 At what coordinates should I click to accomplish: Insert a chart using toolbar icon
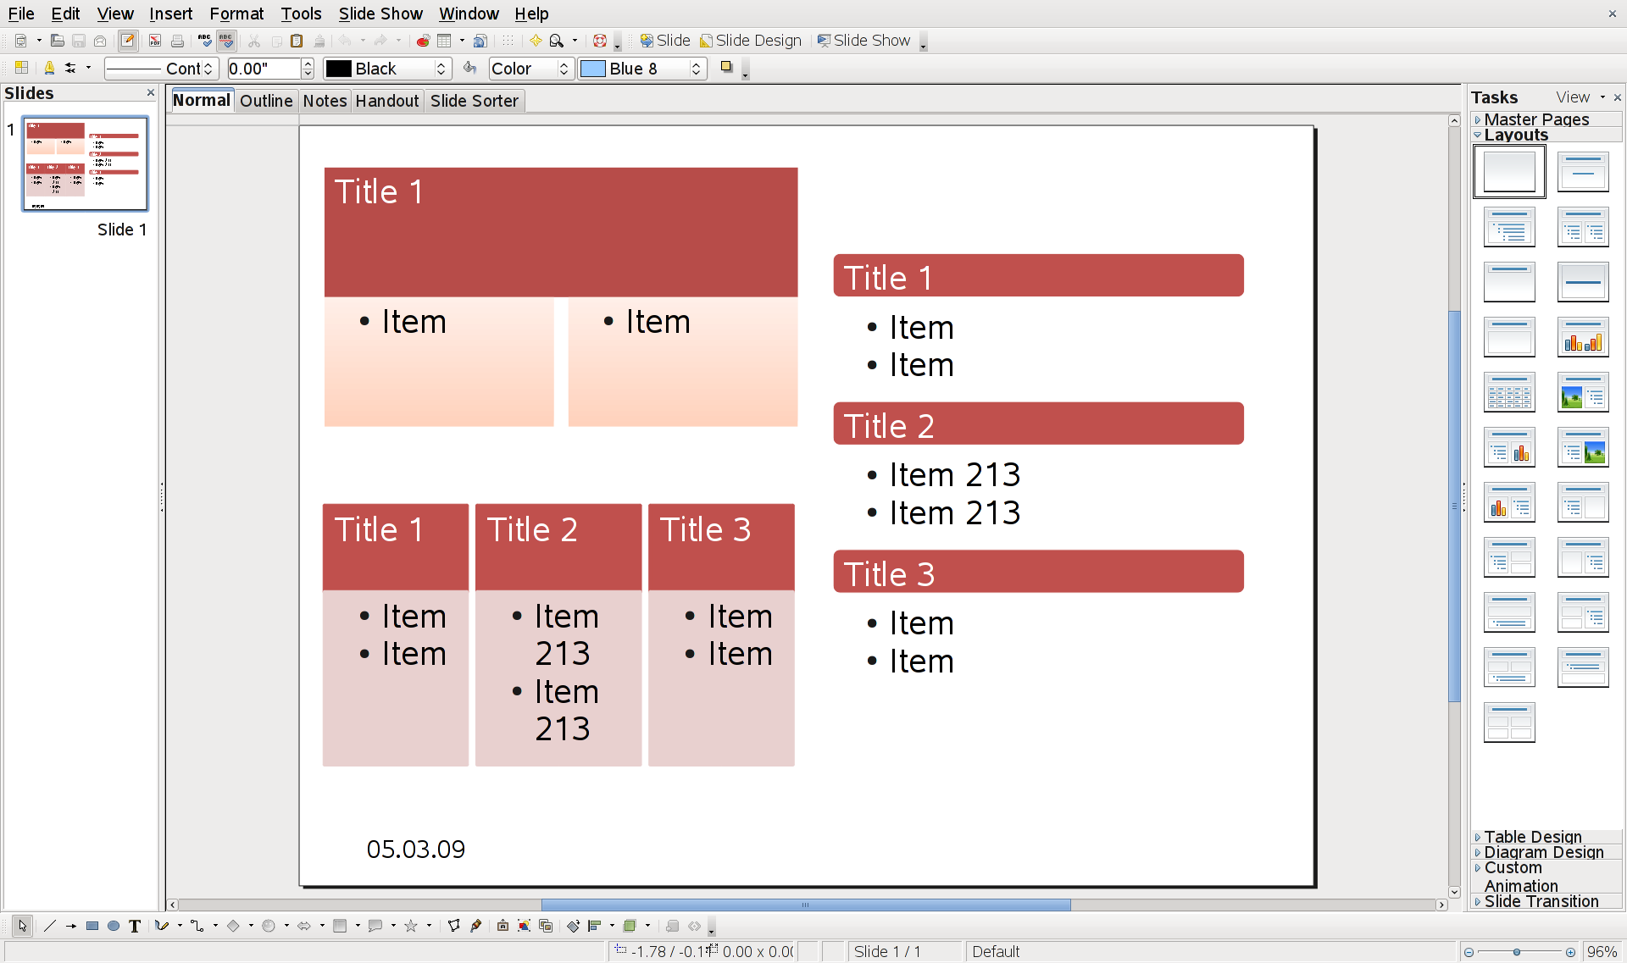pyautogui.click(x=423, y=41)
